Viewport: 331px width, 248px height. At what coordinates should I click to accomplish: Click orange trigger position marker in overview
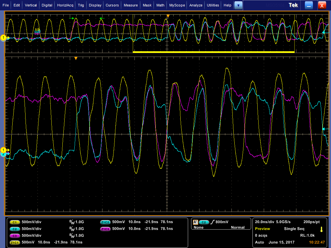pos(168,16)
